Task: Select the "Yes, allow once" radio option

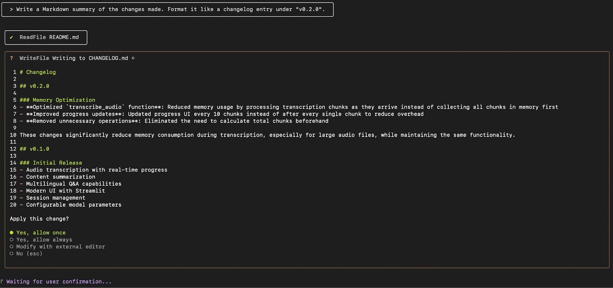Action: tap(38, 232)
